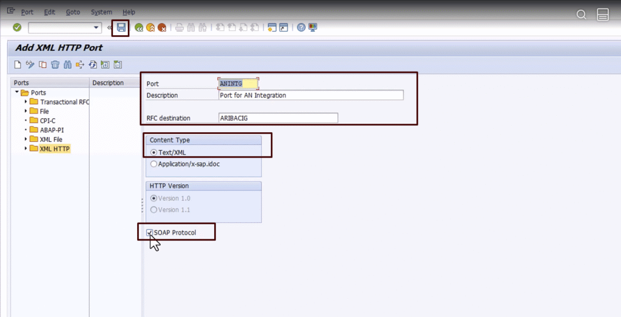The image size is (621, 317).
Task: Expand the XML File node
Action: point(26,139)
